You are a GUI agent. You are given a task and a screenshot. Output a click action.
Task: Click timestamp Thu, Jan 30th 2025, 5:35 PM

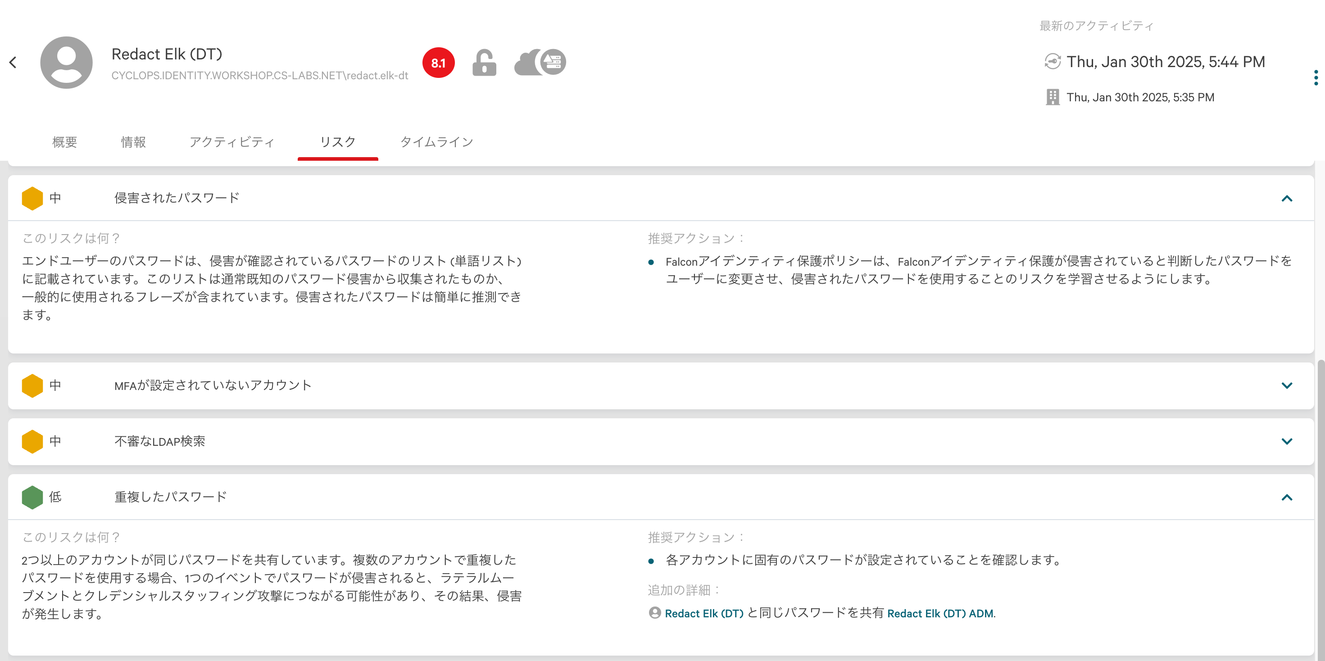click(x=1140, y=97)
